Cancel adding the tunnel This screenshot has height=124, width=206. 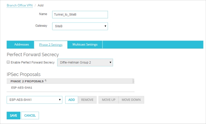pyautogui.click(x=30, y=115)
